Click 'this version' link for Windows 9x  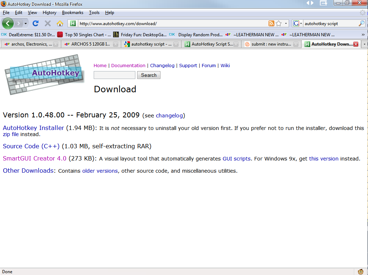323,159
